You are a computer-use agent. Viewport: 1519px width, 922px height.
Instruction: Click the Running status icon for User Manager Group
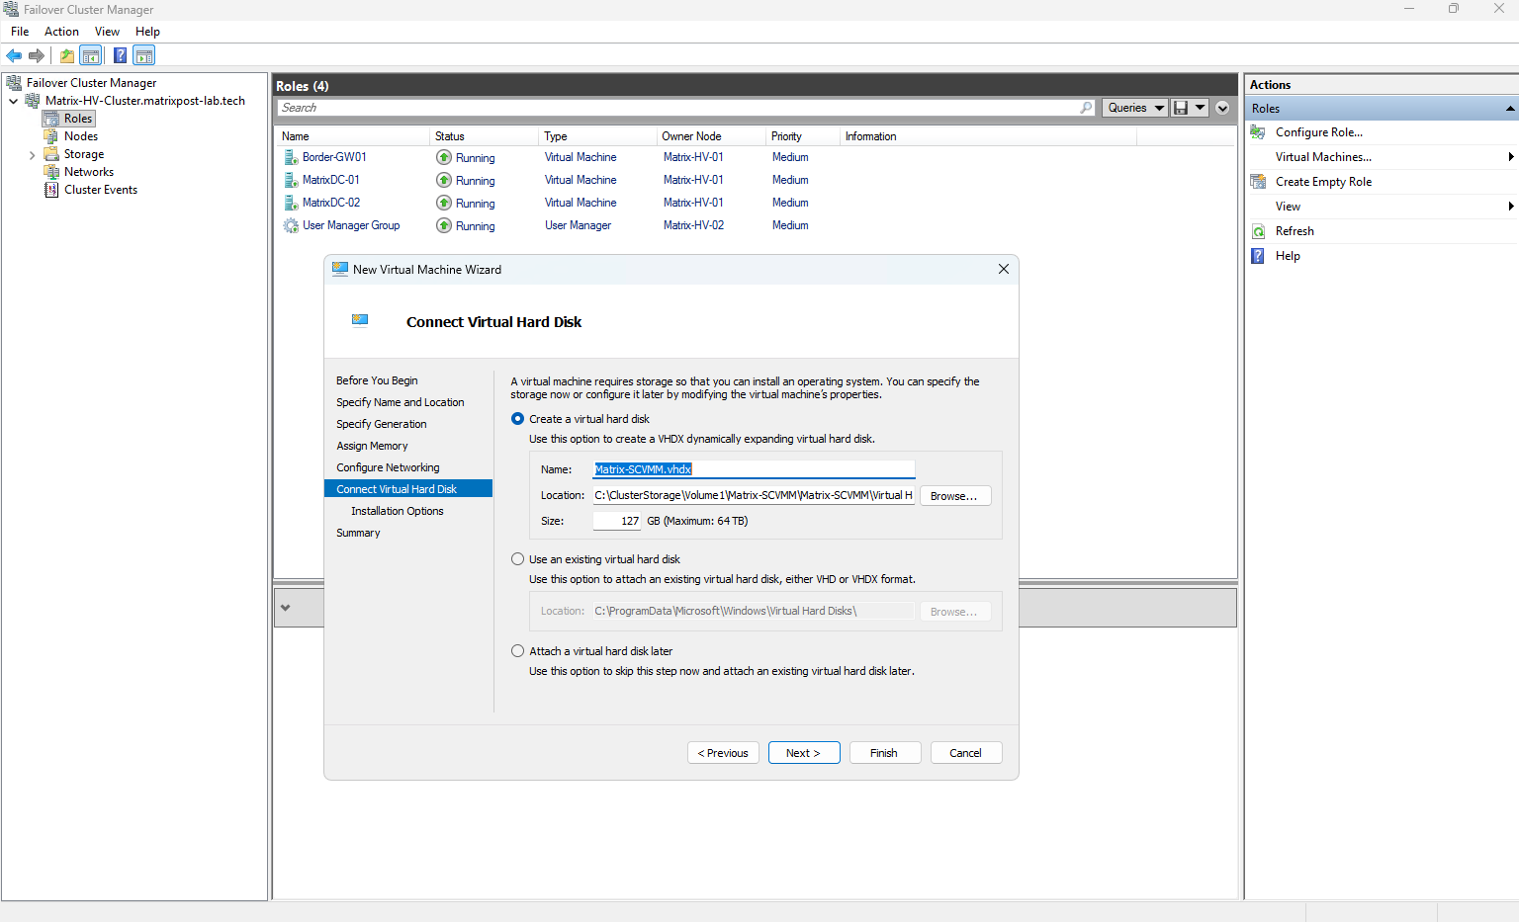tap(444, 225)
